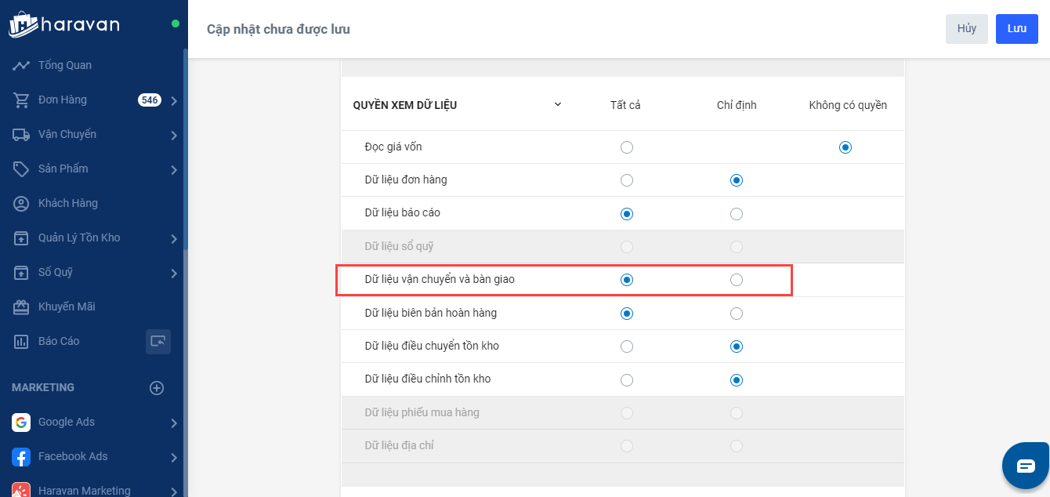The image size is (1050, 497).
Task: Collapse the Quyền xem dữ liệu section
Action: (558, 104)
